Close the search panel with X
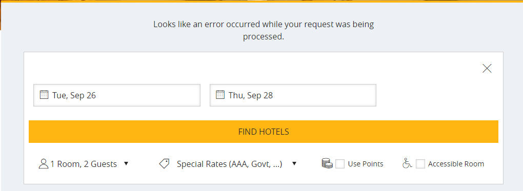Image resolution: width=523 pixels, height=191 pixels. (x=487, y=68)
